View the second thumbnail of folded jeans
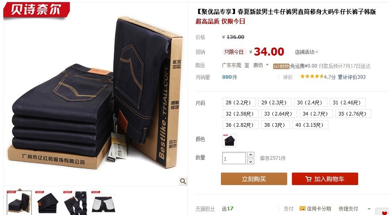This screenshot has width=389, height=215. [x=47, y=202]
